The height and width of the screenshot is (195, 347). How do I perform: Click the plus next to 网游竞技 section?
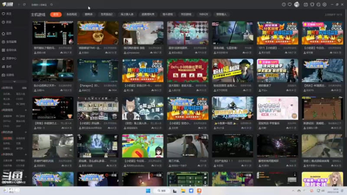26,110
